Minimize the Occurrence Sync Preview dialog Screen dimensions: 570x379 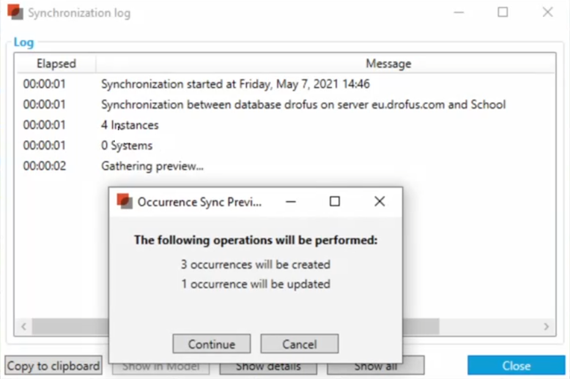pyautogui.click(x=290, y=201)
